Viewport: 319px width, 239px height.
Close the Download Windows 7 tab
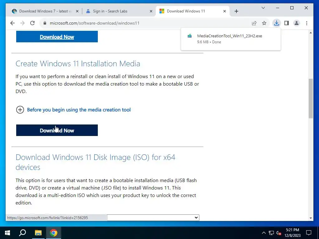[x=77, y=11]
